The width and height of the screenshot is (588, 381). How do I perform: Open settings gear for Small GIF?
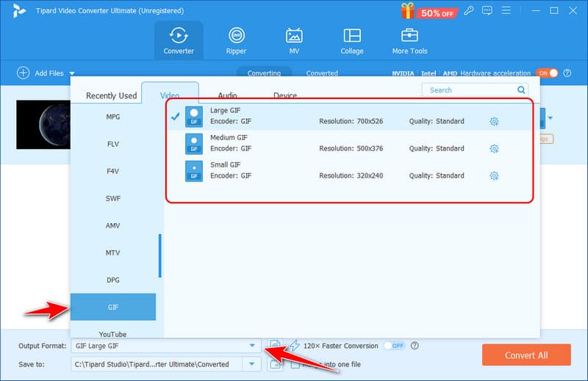(494, 175)
